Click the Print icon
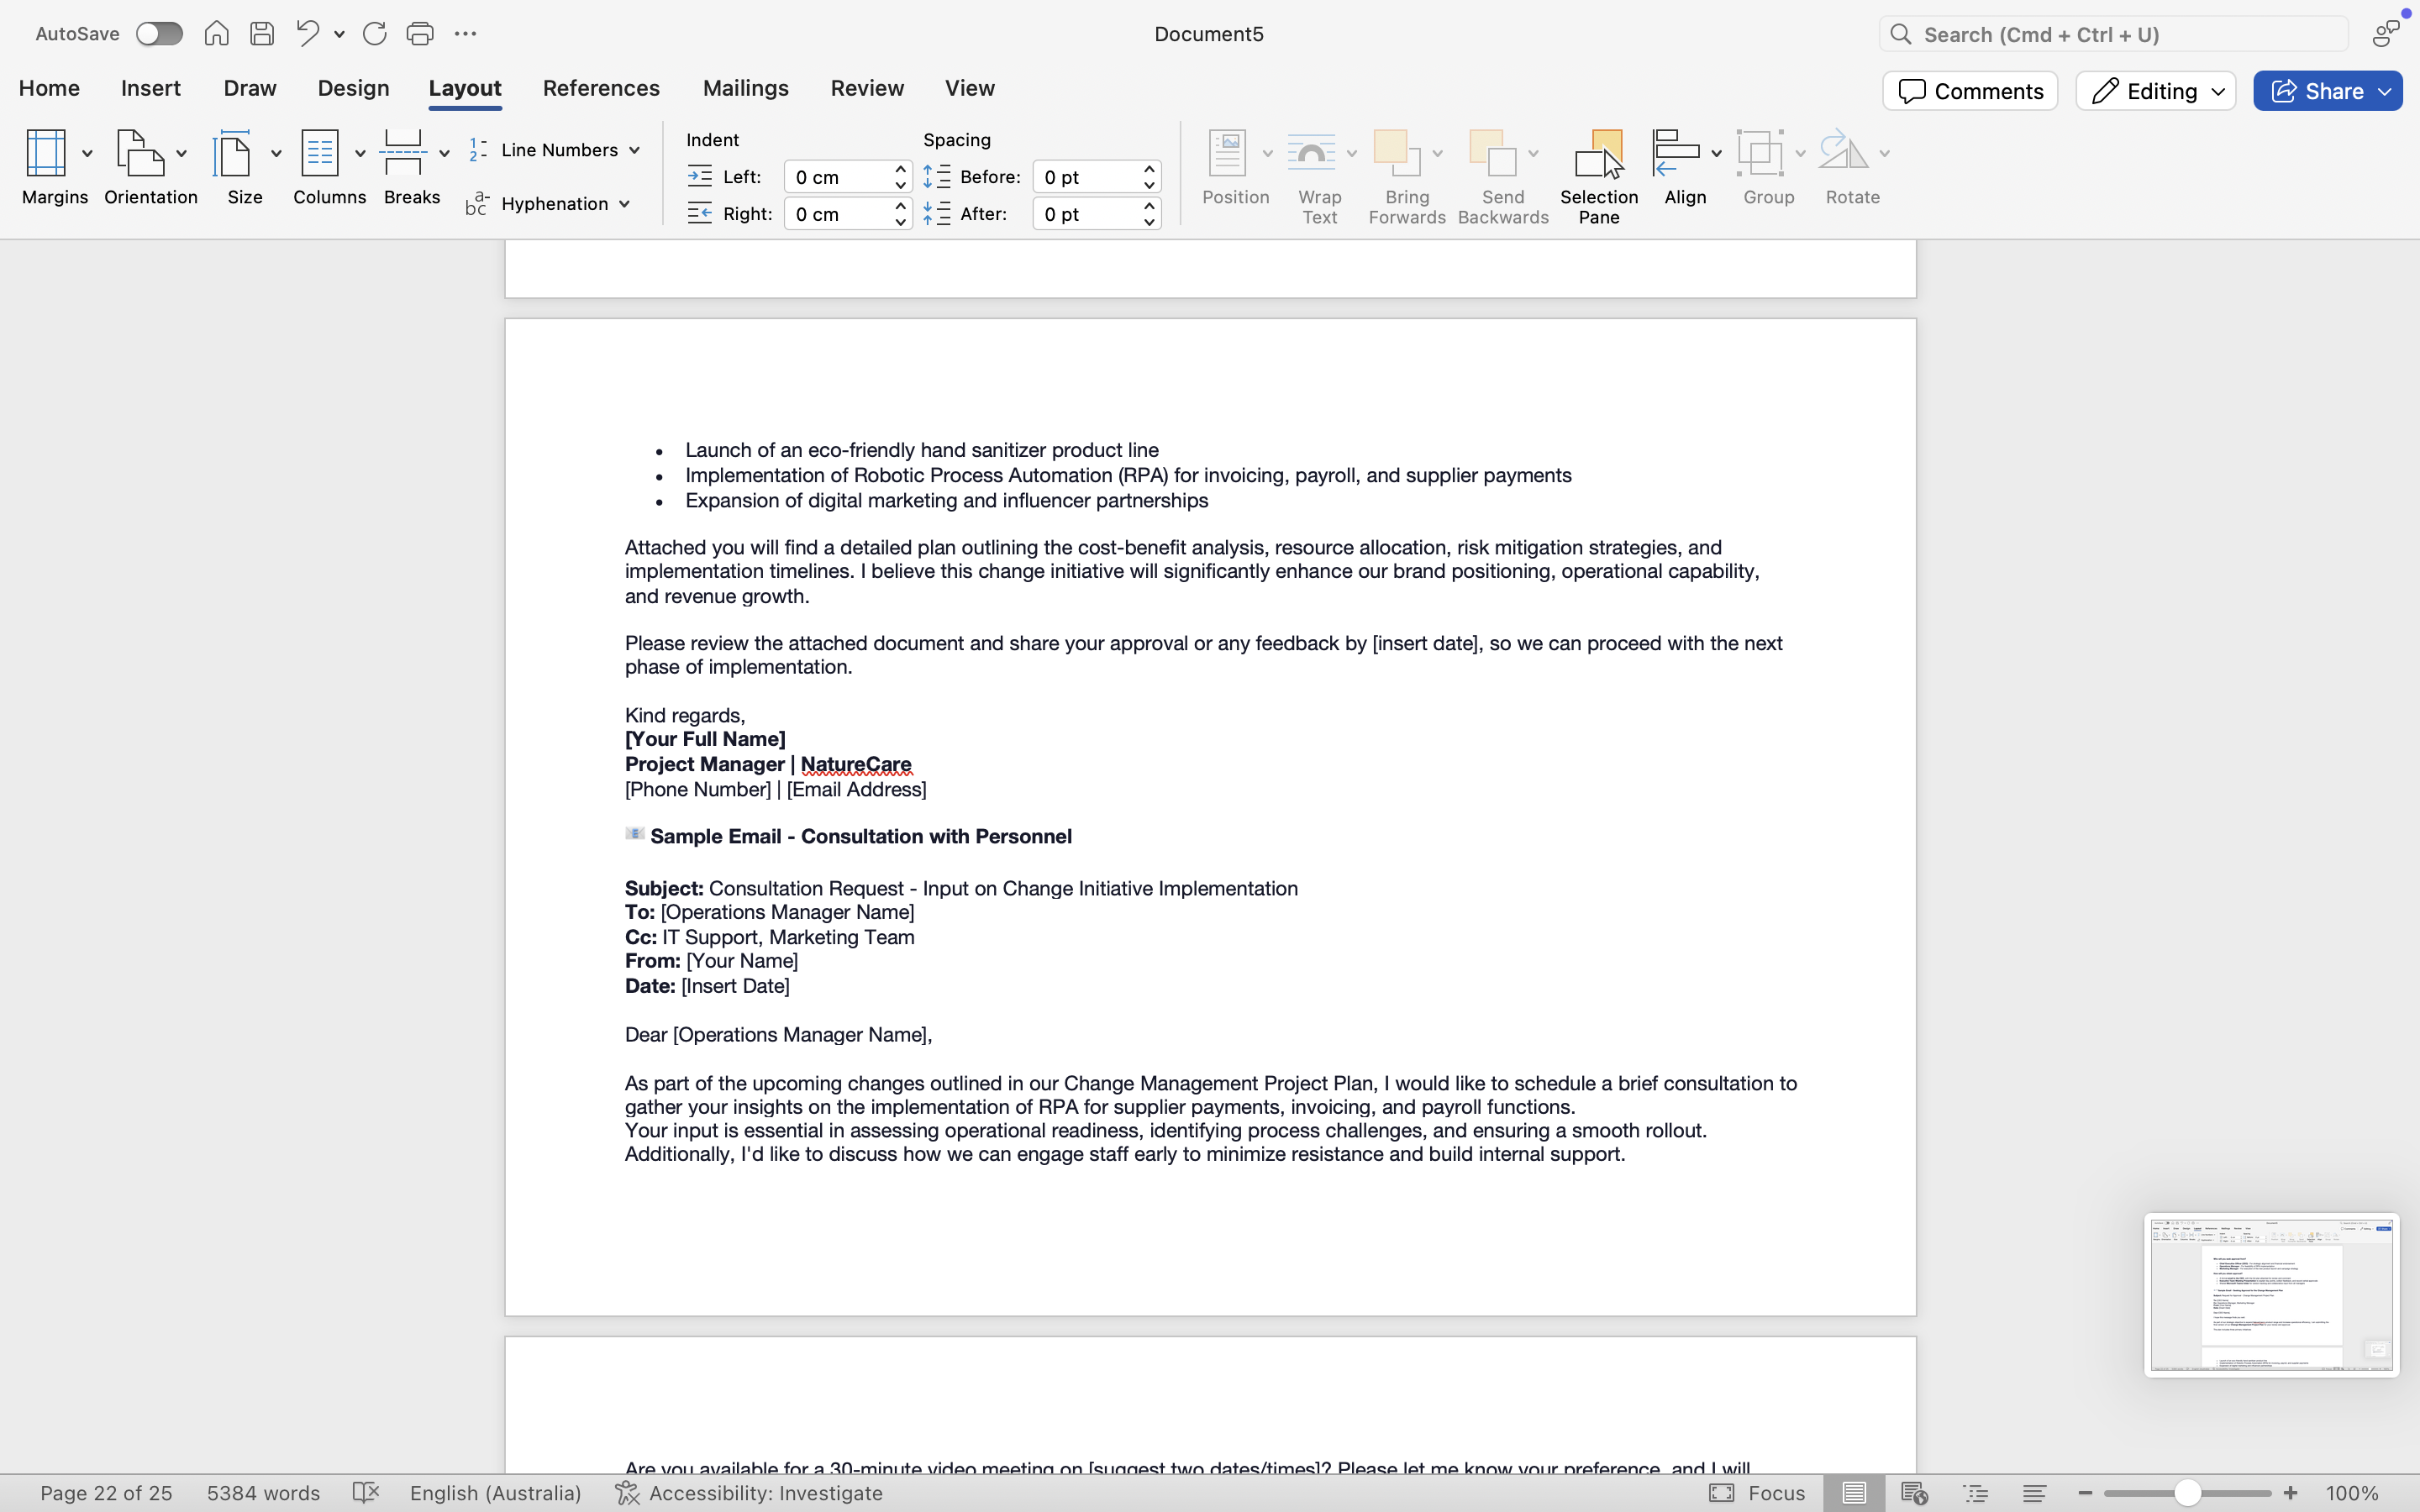The image size is (2420, 1512). pos(420,34)
